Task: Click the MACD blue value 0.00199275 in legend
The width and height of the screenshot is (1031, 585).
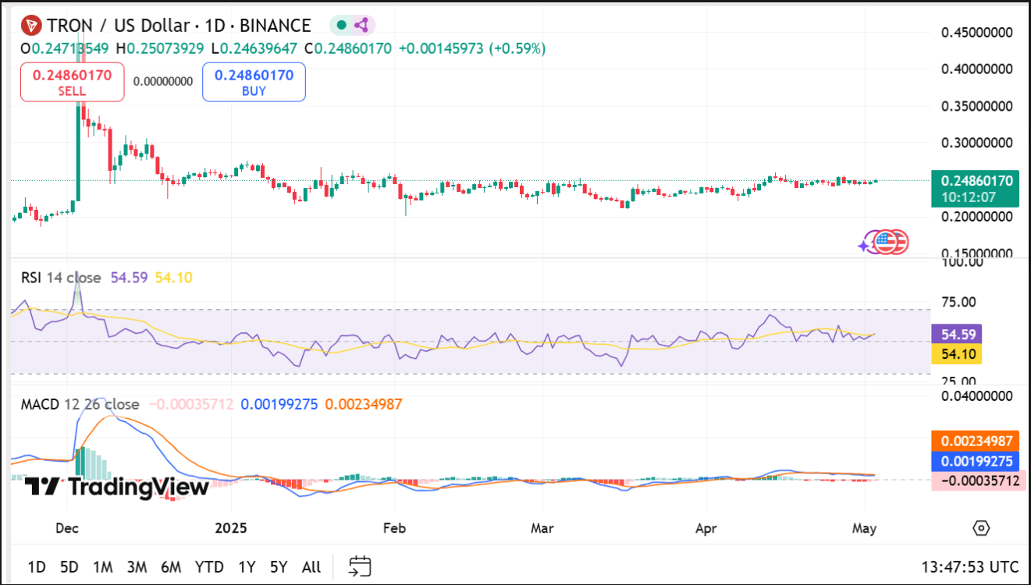Action: [x=279, y=404]
